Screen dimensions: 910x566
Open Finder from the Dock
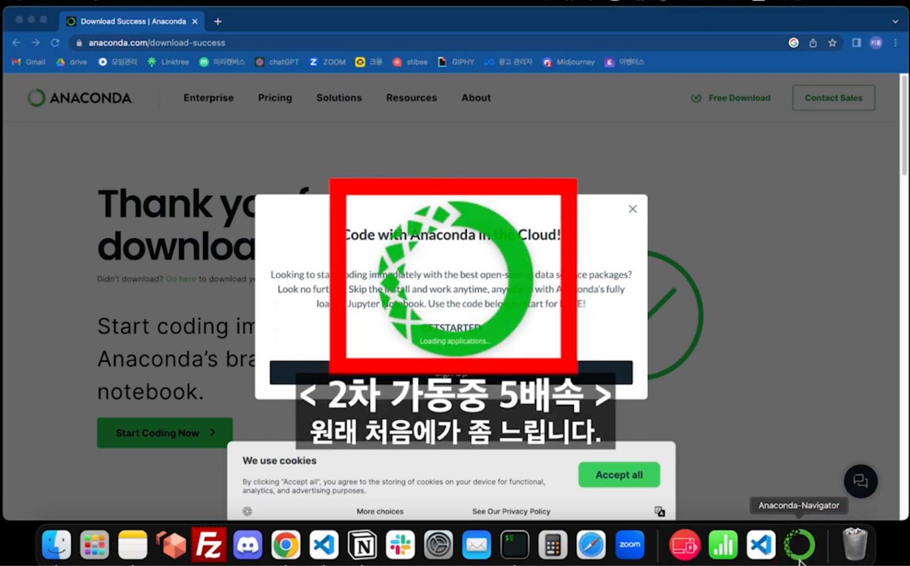(x=56, y=545)
